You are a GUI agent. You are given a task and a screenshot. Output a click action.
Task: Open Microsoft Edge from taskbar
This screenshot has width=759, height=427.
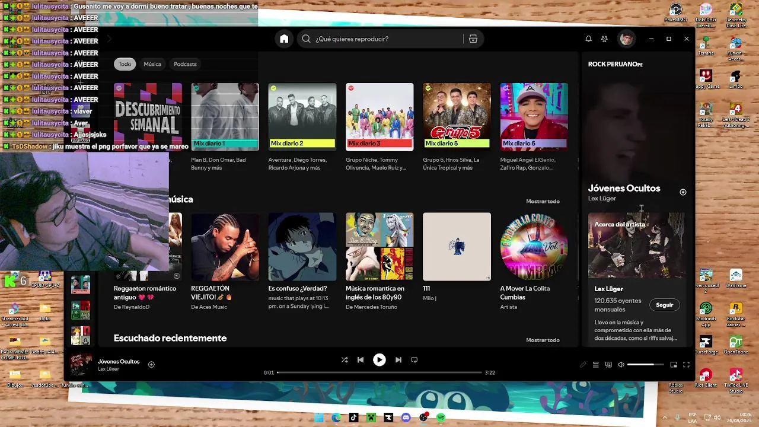(x=336, y=418)
